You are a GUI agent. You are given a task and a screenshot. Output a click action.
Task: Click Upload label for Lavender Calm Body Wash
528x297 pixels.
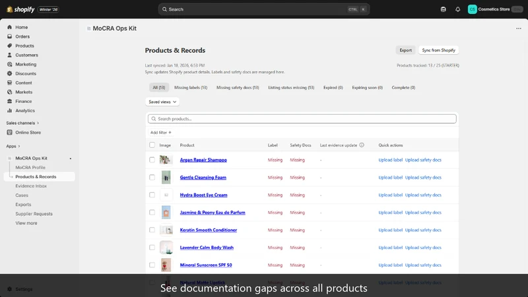pos(390,247)
